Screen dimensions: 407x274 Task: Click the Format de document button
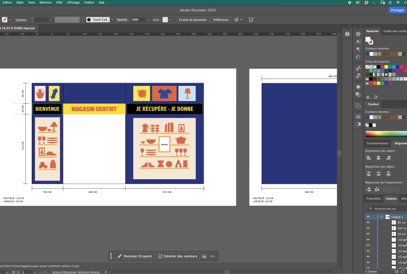coord(192,19)
